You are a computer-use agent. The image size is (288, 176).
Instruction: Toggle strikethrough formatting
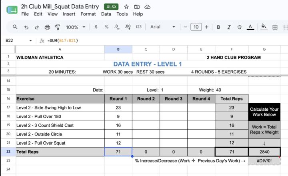(240, 27)
